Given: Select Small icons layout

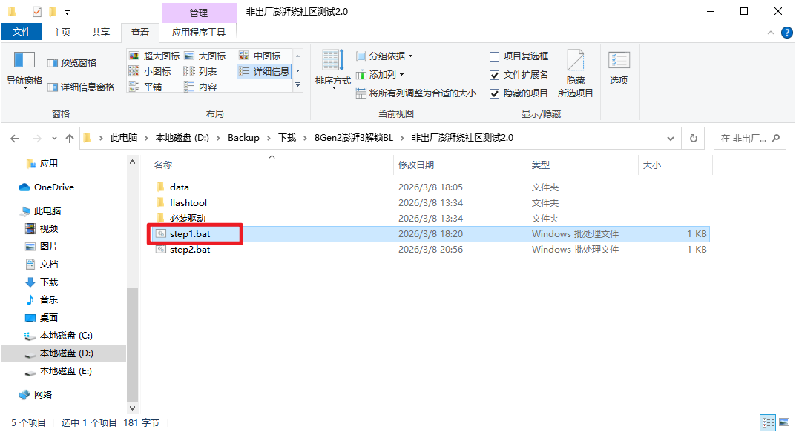Looking at the screenshot, I should [150, 71].
